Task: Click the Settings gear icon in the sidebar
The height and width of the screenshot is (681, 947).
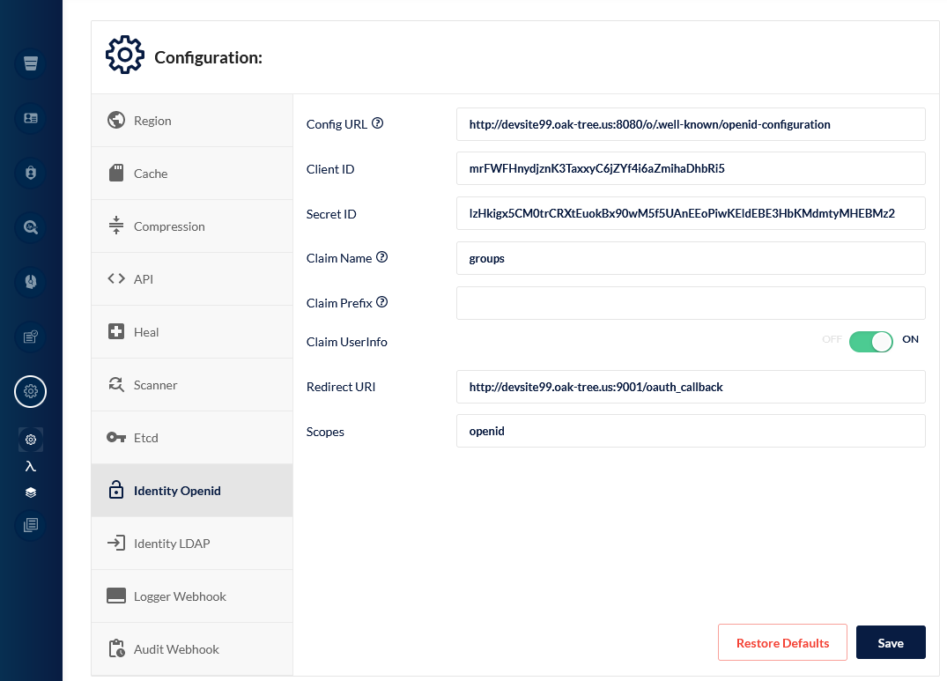Action: tap(30, 391)
